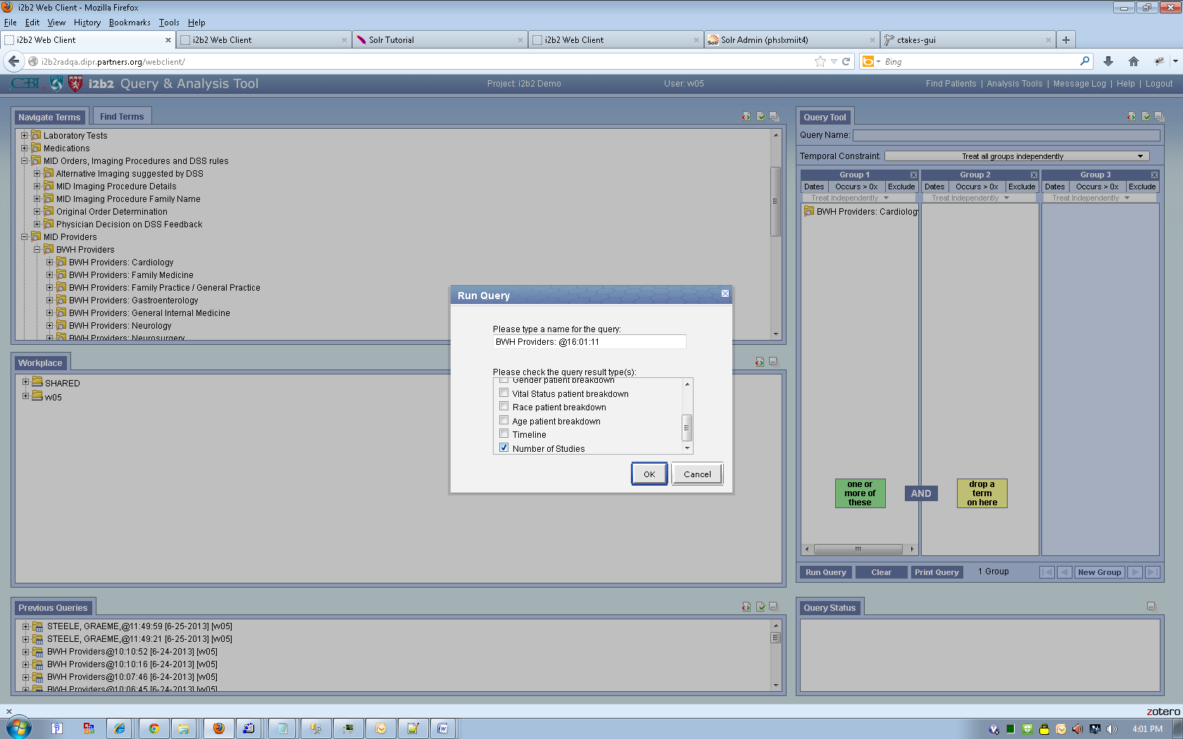Open Temporal Constraint dropdown

click(1016, 156)
